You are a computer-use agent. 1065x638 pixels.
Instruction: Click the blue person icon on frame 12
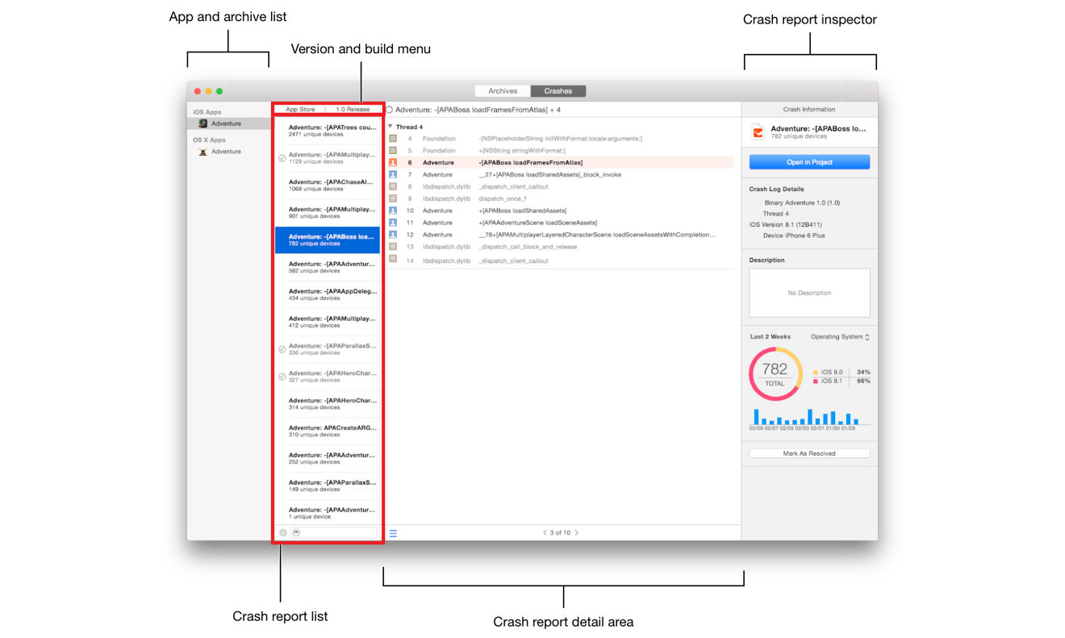pos(393,235)
